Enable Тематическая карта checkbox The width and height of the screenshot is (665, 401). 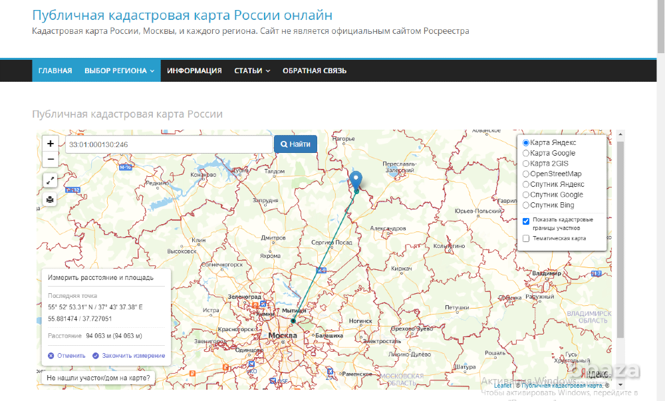tap(526, 238)
